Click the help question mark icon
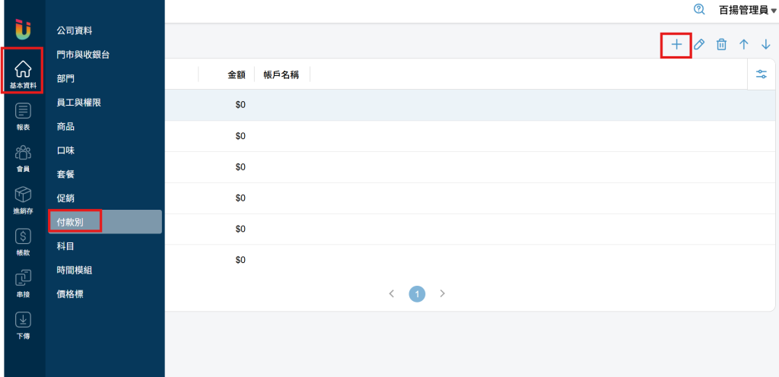779x377 pixels. pos(699,9)
